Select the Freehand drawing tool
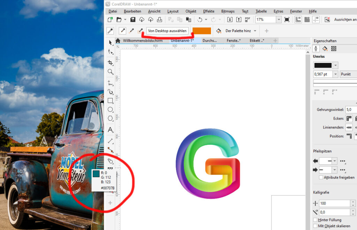 pos(111,83)
